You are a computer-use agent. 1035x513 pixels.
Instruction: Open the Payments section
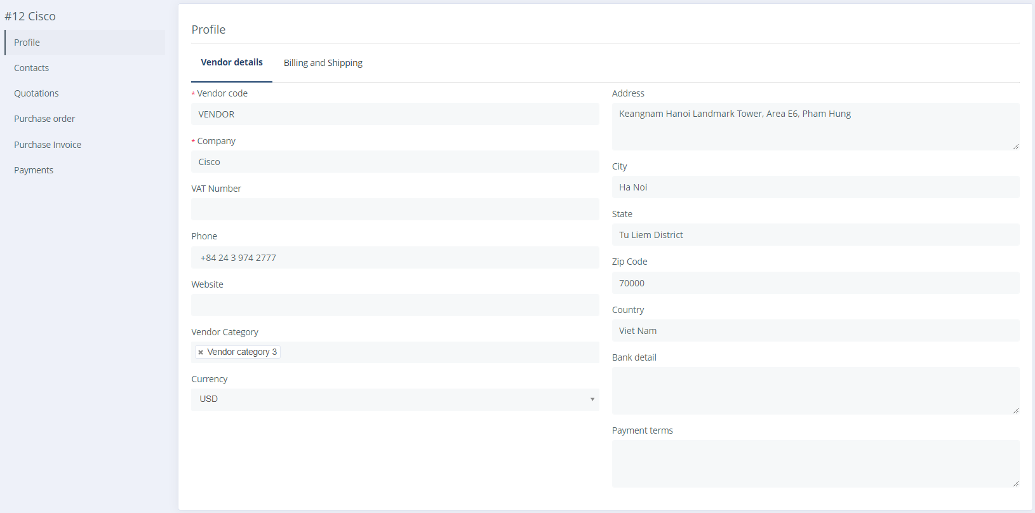pyautogui.click(x=34, y=170)
